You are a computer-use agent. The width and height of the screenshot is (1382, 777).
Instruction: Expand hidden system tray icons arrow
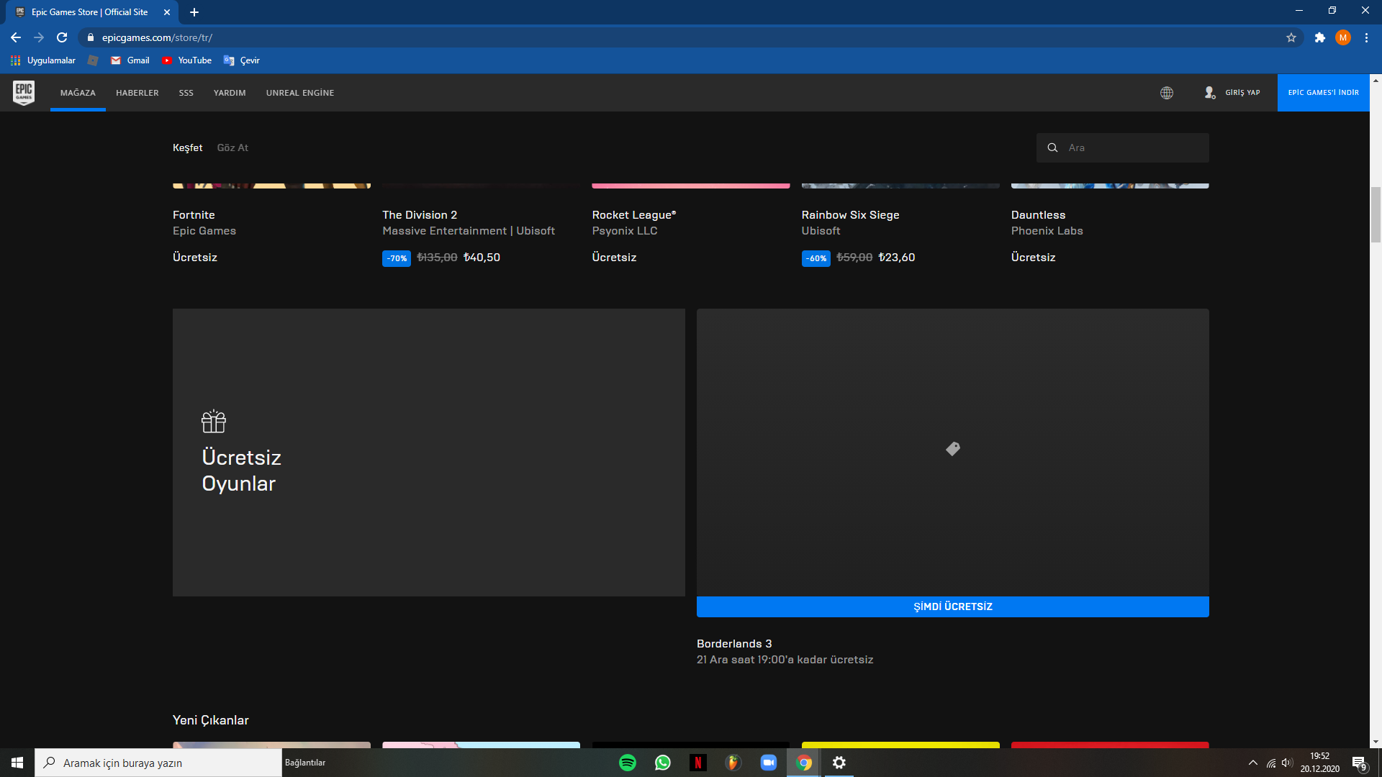tap(1252, 763)
